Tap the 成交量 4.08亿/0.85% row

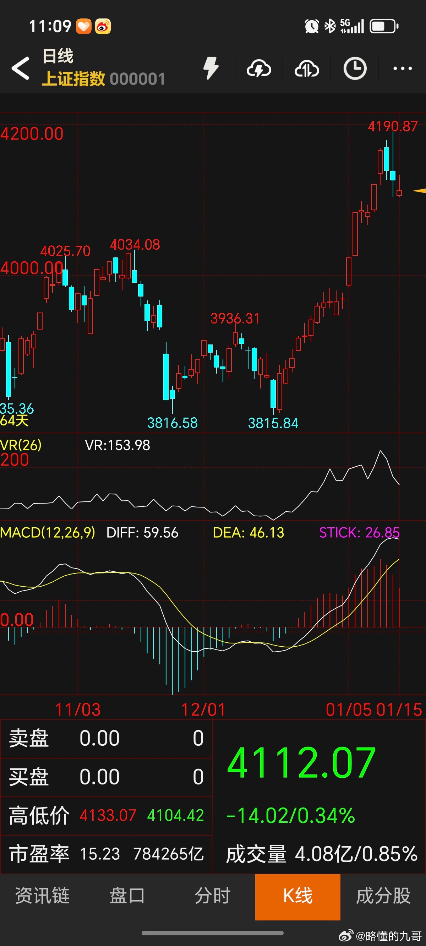321,854
